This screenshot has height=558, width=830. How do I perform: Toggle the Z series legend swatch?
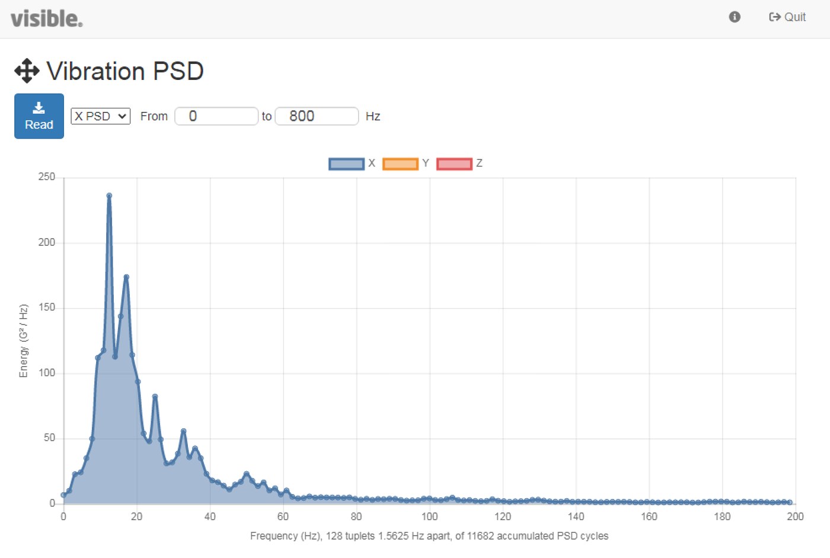pos(454,163)
